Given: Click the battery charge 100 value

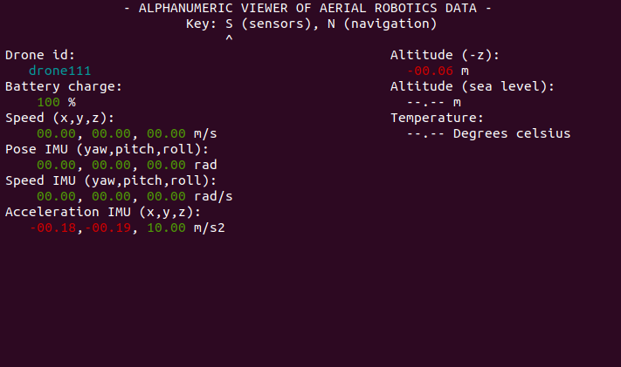Looking at the screenshot, I should [48, 102].
